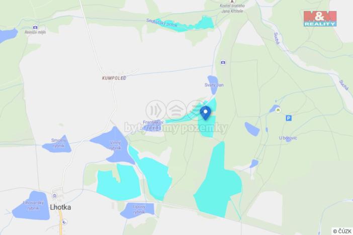353x235 pixels.
Task: Click the church icon at Kostel svatého Jana
Action: pyautogui.click(x=232, y=1)
